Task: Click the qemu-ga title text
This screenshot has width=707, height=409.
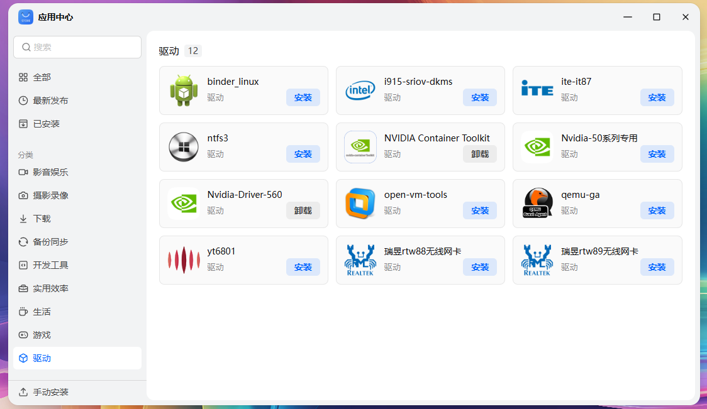Action: 581,195
